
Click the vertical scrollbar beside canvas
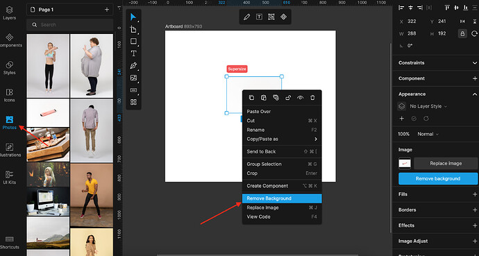tap(390, 137)
